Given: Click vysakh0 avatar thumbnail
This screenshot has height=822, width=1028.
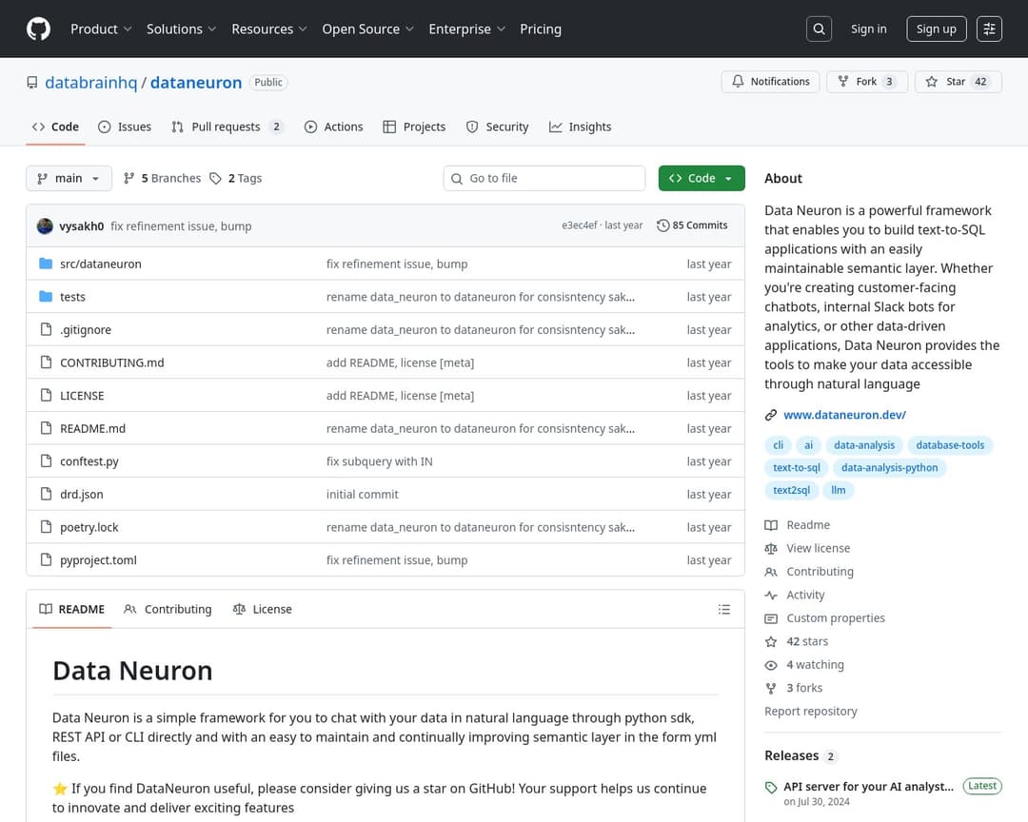Looking at the screenshot, I should pos(45,225).
